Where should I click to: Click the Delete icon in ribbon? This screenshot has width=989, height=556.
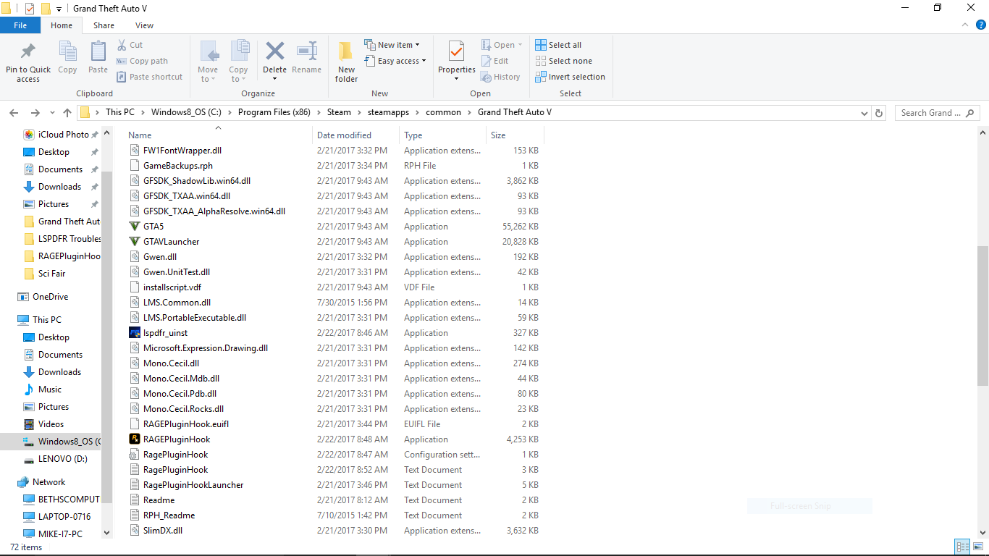point(274,52)
